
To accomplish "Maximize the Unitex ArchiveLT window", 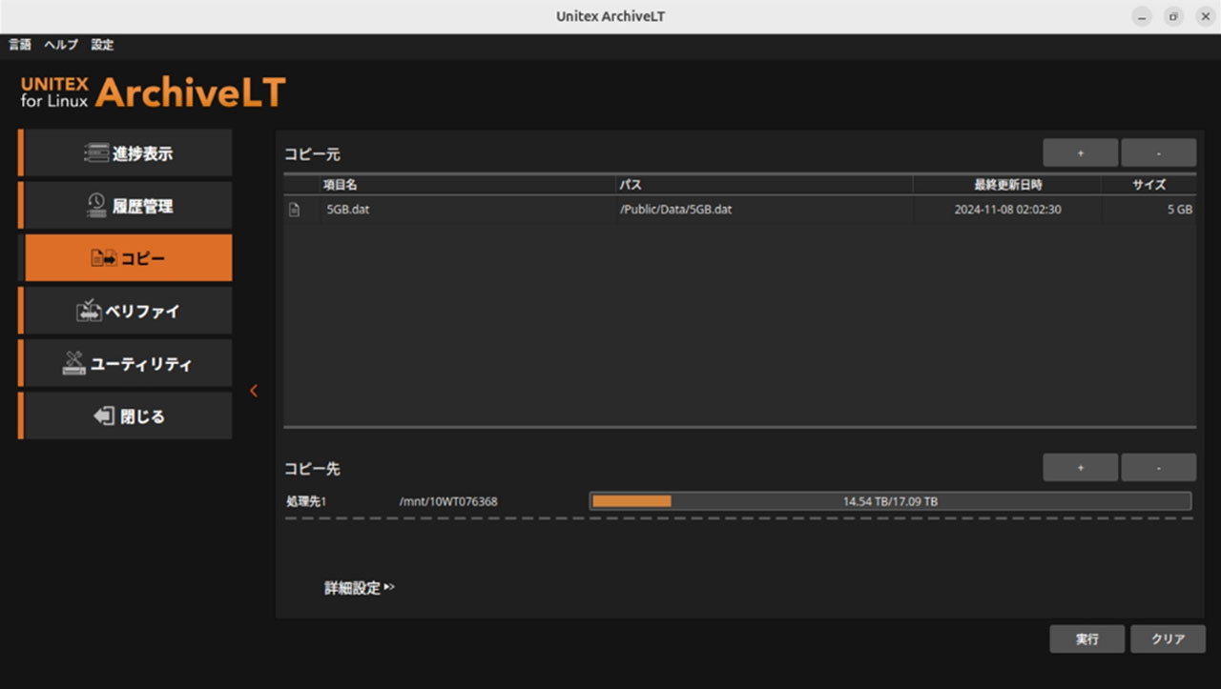I will click(x=1173, y=17).
